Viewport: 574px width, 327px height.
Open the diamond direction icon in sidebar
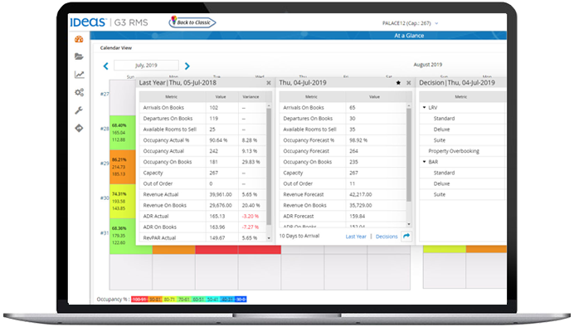click(79, 128)
